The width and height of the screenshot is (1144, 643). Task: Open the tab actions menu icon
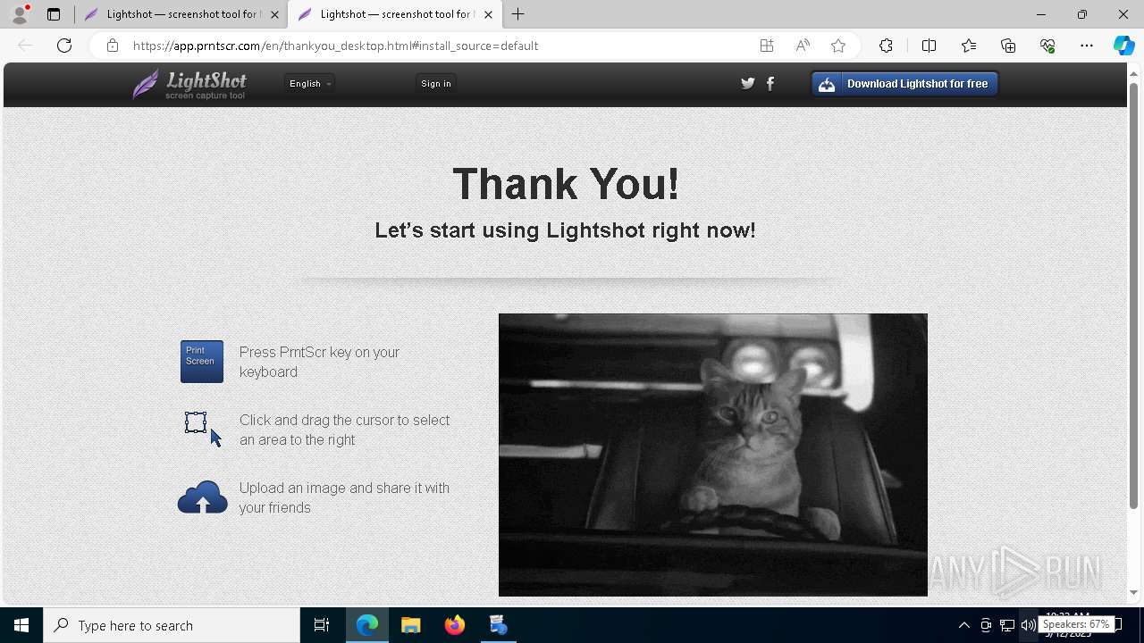pos(54,14)
